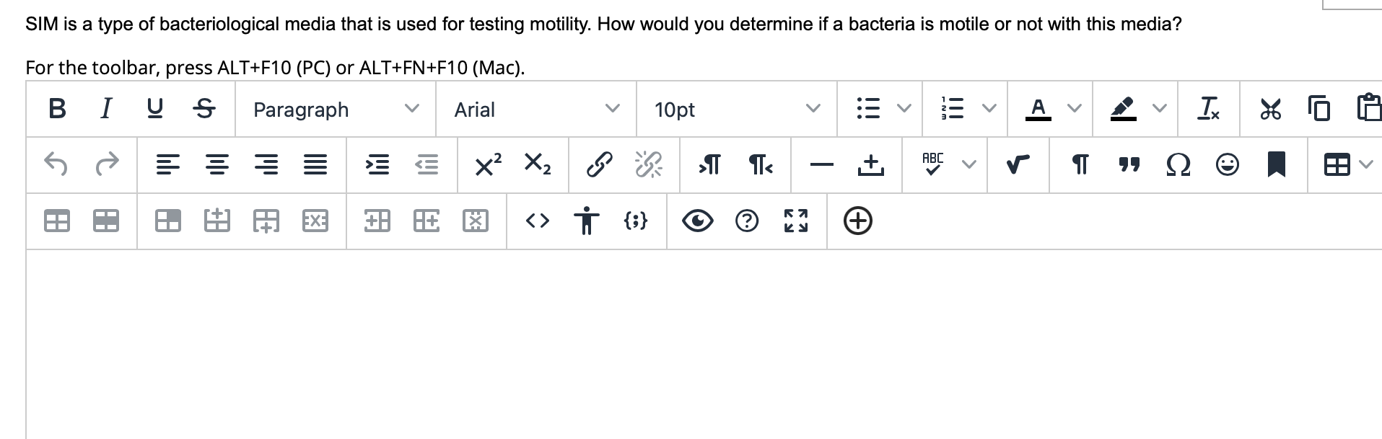This screenshot has width=1382, height=439.
Task: Open source code view
Action: click(x=538, y=221)
